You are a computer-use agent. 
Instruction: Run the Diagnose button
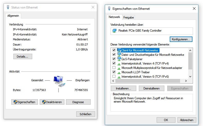(x=78, y=102)
